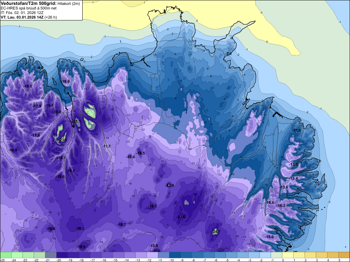Select the -18.7 map value
The height and width of the screenshot is (262, 350).
122,225
